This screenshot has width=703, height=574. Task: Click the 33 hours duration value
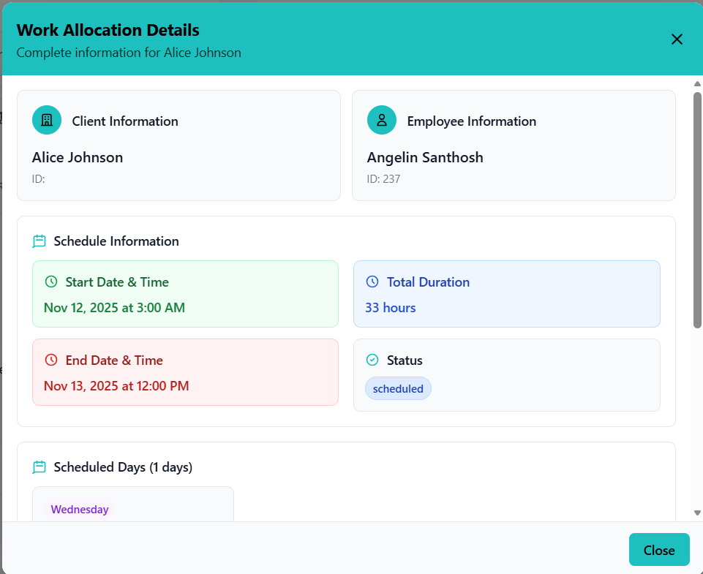click(x=391, y=308)
